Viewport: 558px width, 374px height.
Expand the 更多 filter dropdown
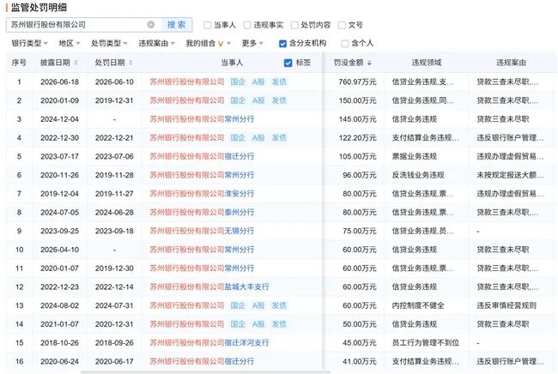tap(252, 44)
